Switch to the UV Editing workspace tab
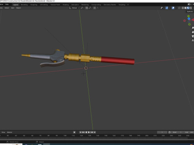 [x=44, y=5]
